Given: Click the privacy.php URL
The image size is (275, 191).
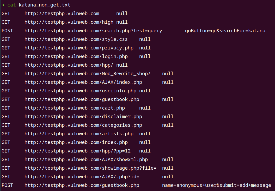Looking at the screenshot, I should 79,48.
